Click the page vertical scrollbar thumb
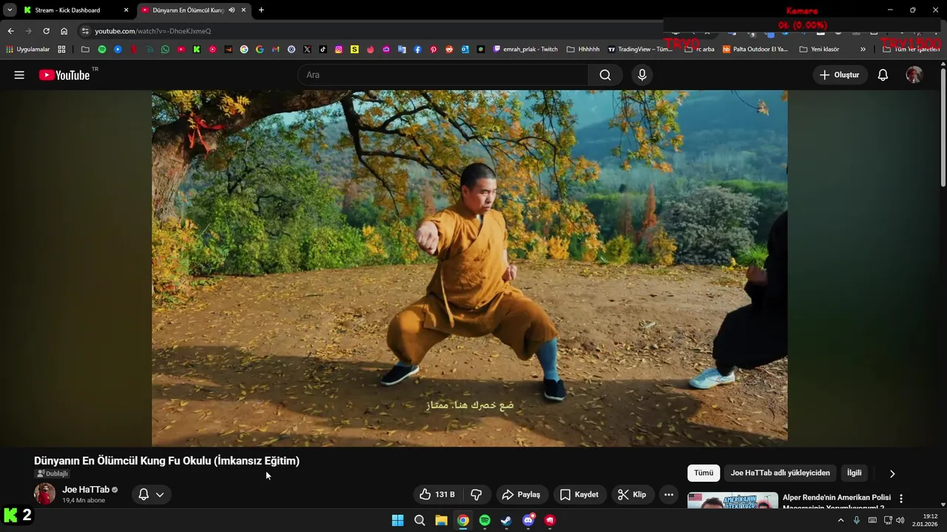 coord(943,127)
